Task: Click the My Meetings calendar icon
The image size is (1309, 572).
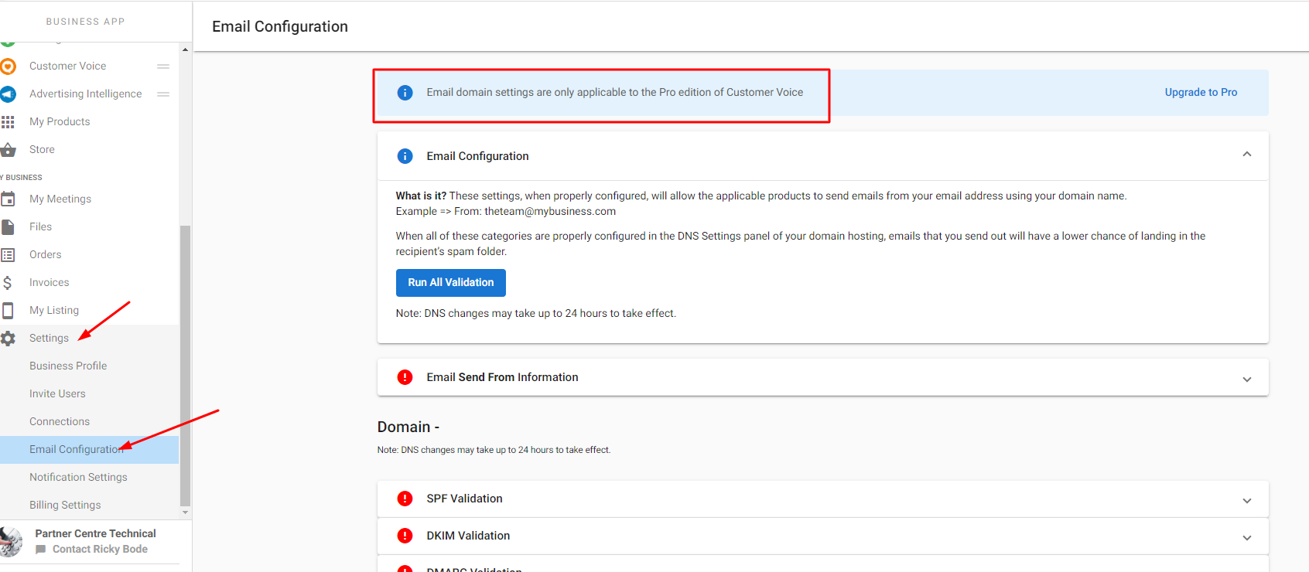Action: [8, 199]
